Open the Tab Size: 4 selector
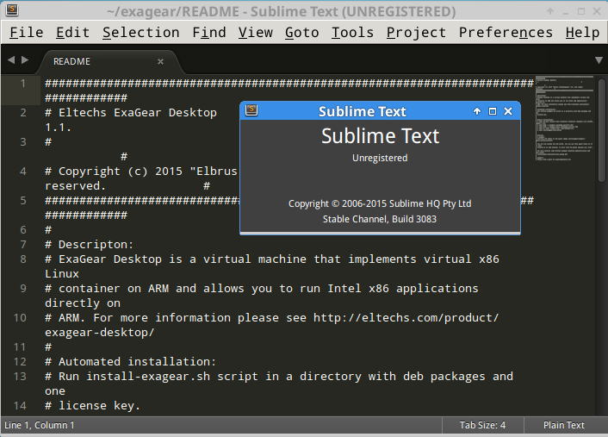This screenshot has width=608, height=437. tap(482, 425)
